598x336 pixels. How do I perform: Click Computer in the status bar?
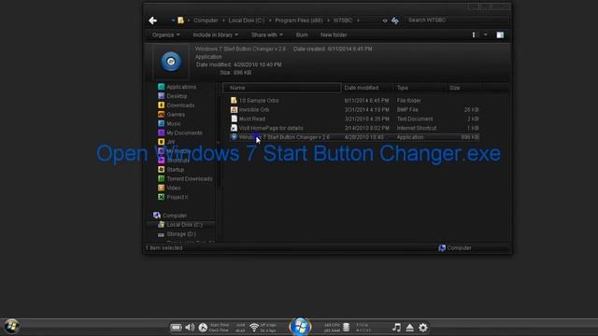click(455, 248)
